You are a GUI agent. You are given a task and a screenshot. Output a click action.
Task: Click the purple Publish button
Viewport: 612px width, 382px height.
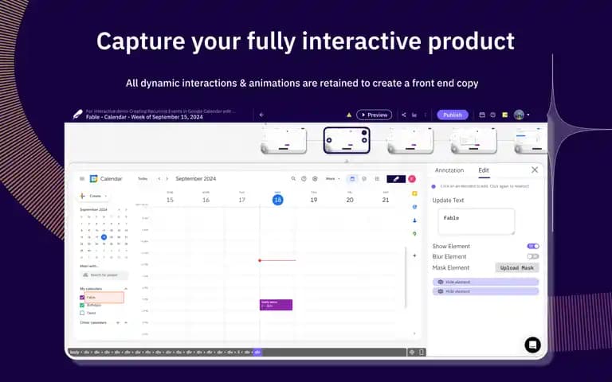click(453, 115)
